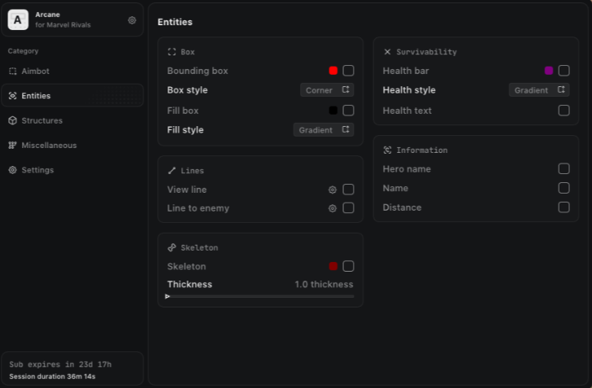The height and width of the screenshot is (388, 592).
Task: Click the Aimbot sidebar icon
Action: point(12,71)
